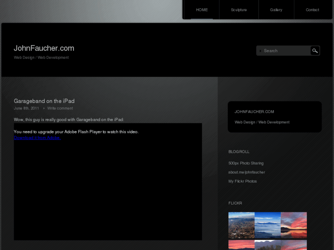Click the small arrow inside the search box

click(x=260, y=51)
